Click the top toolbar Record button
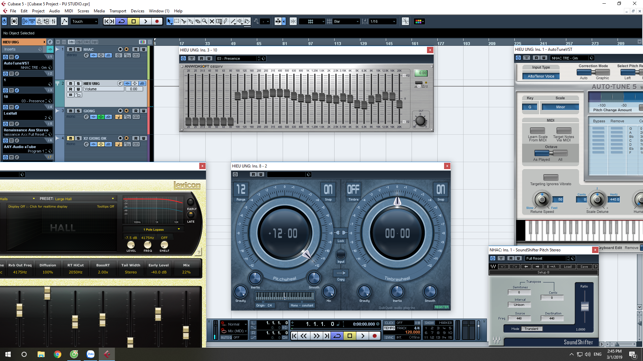Image resolution: width=643 pixels, height=361 pixels. [157, 21]
